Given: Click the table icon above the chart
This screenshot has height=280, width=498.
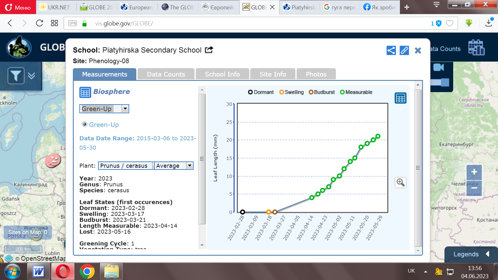Looking at the screenshot, I should click(x=401, y=98).
